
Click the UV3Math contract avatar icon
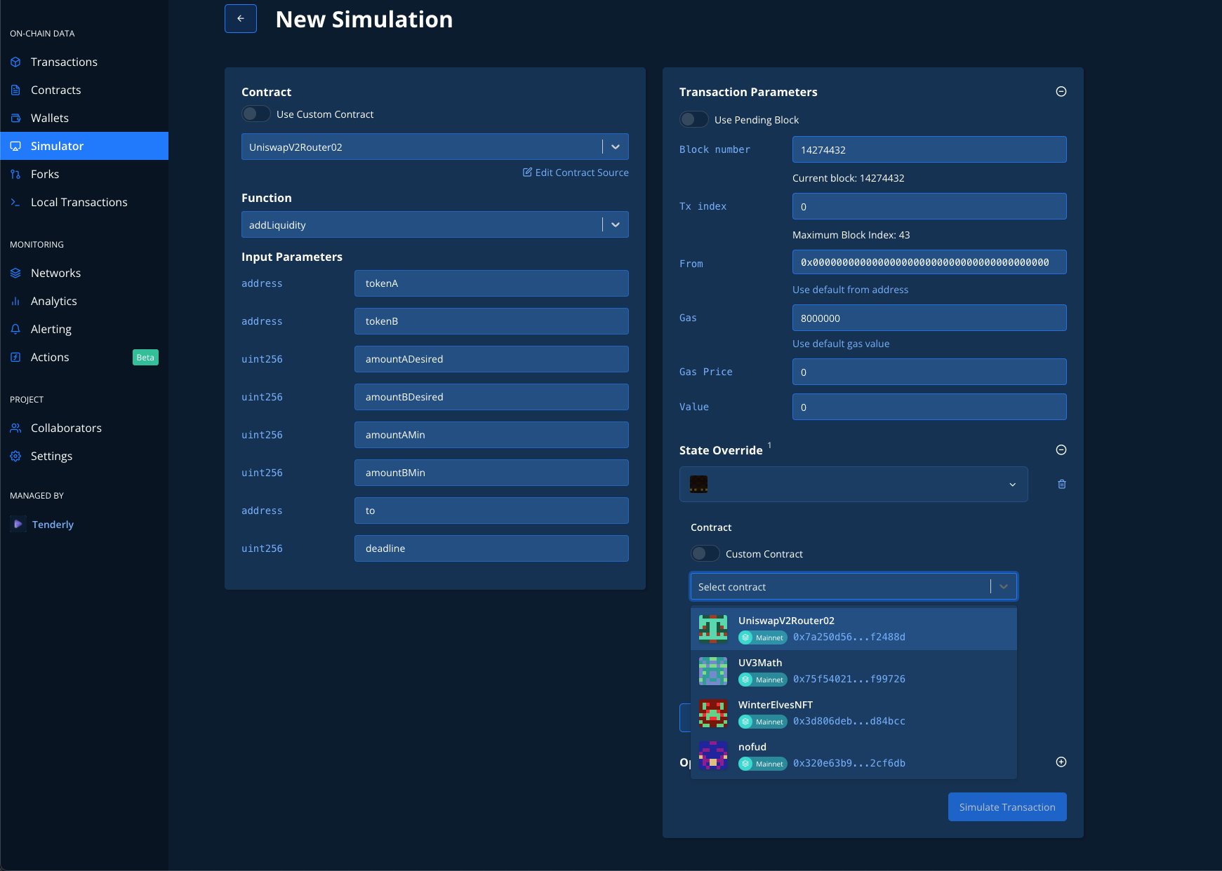[x=713, y=671]
